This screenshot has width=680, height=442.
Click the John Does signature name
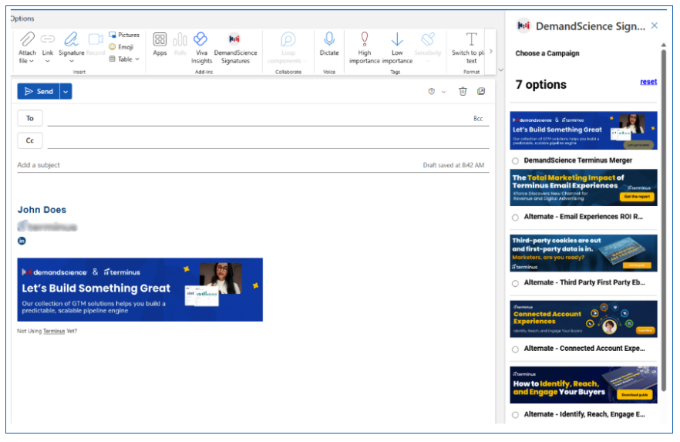[42, 210]
